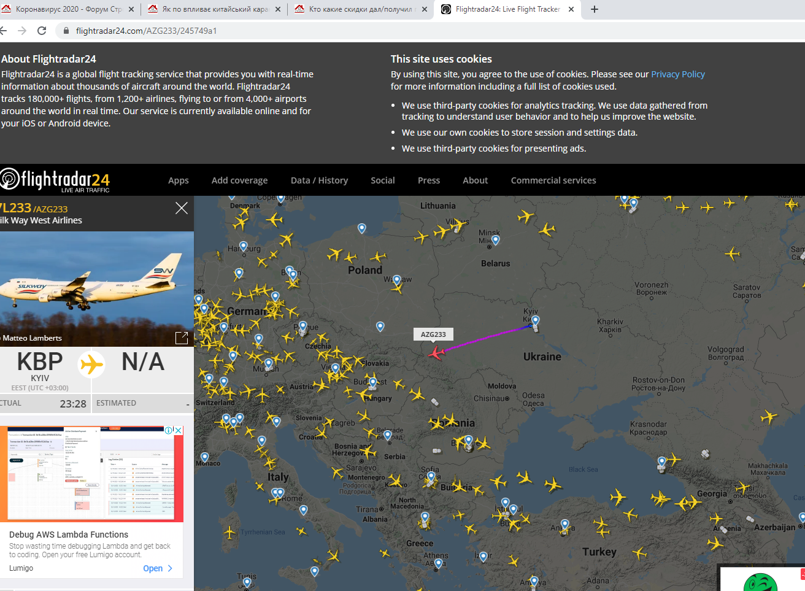Go forward in browser history

(x=22, y=31)
